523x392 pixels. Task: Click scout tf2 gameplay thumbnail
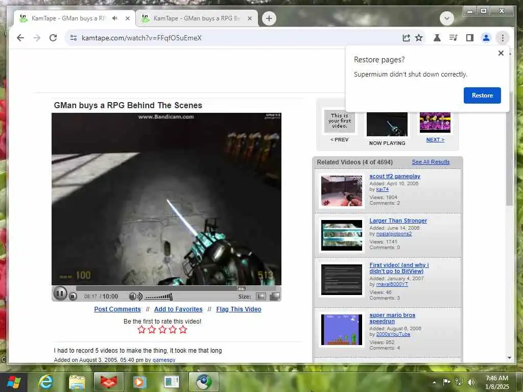341,191
